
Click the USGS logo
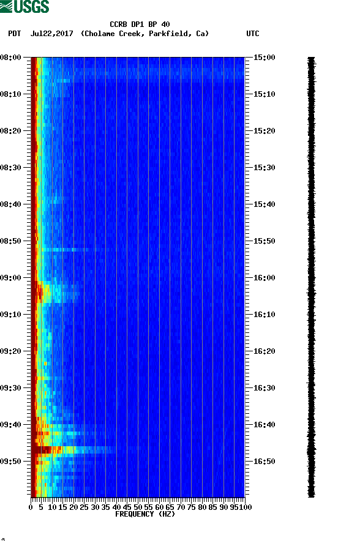click(24, 6)
